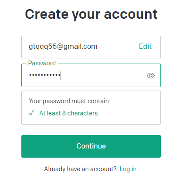187x179 pixels.
Task: Click the Edit link beside the email
Action: click(145, 47)
